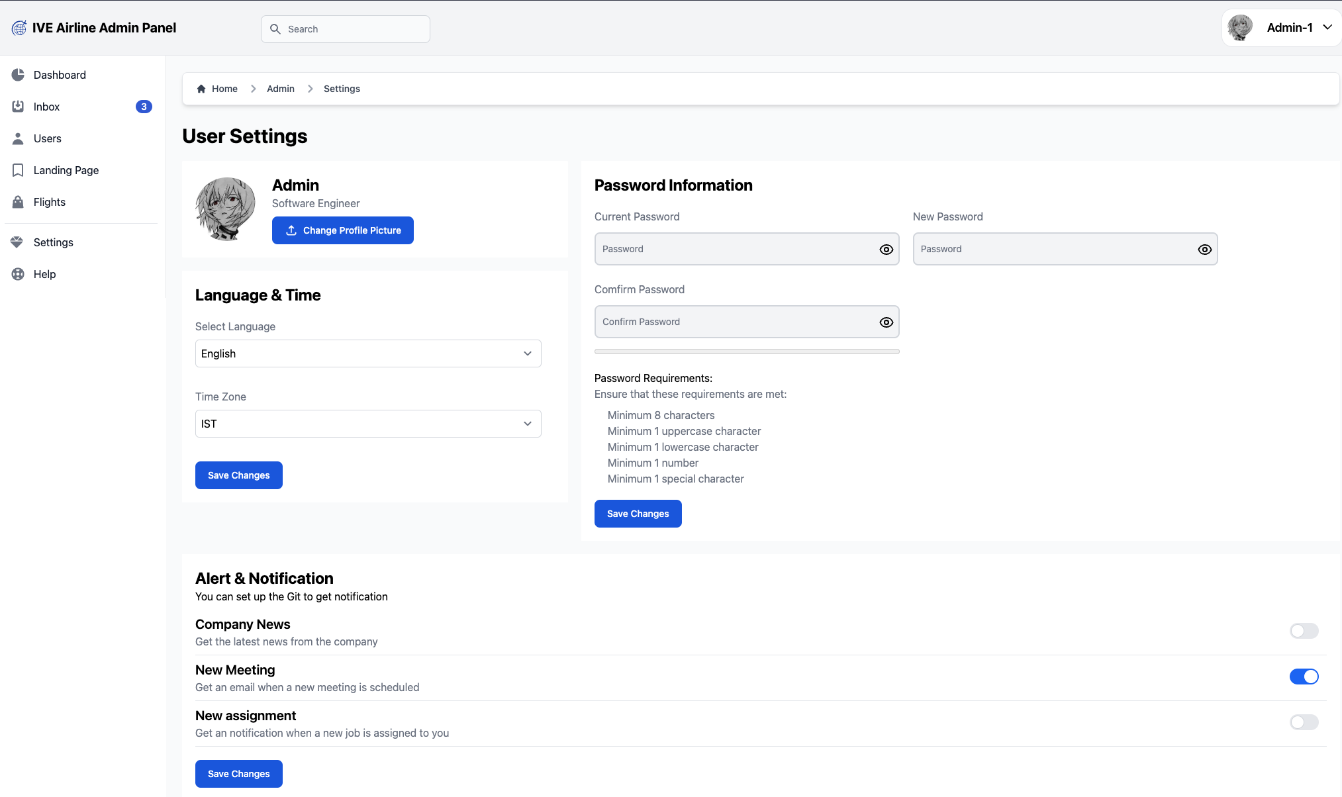
Task: Click the Change Profile Picture button
Action: pyautogui.click(x=342, y=230)
